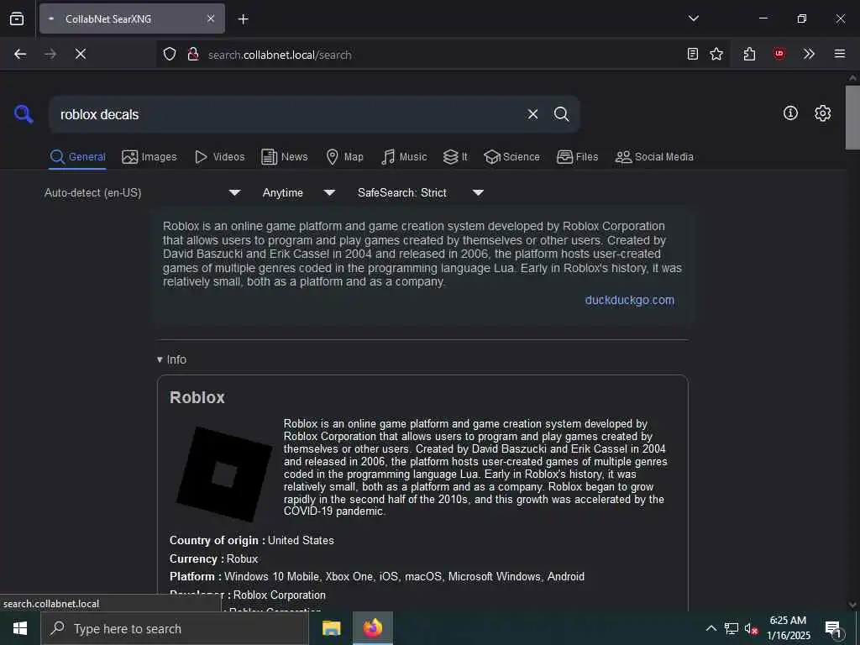Switch to the News tab
This screenshot has width=860, height=645.
tap(285, 157)
